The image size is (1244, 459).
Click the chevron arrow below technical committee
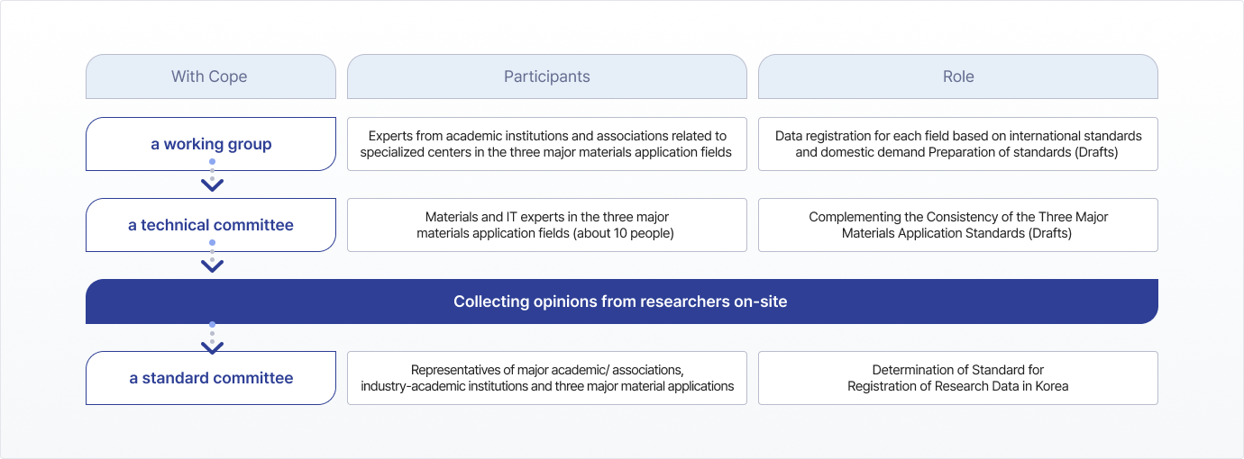(212, 266)
